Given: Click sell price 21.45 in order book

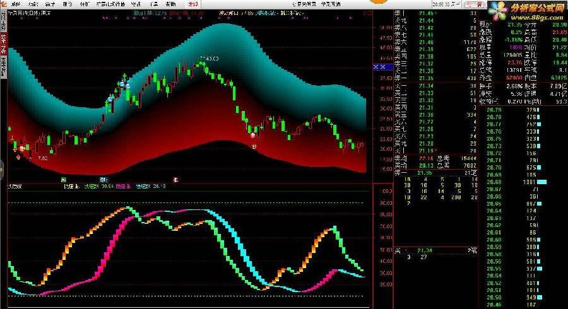Looking at the screenshot, I should click(x=426, y=13).
